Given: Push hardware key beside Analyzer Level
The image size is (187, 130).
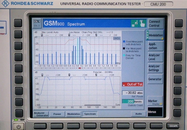Looking at the screenshot, I should [178, 57].
